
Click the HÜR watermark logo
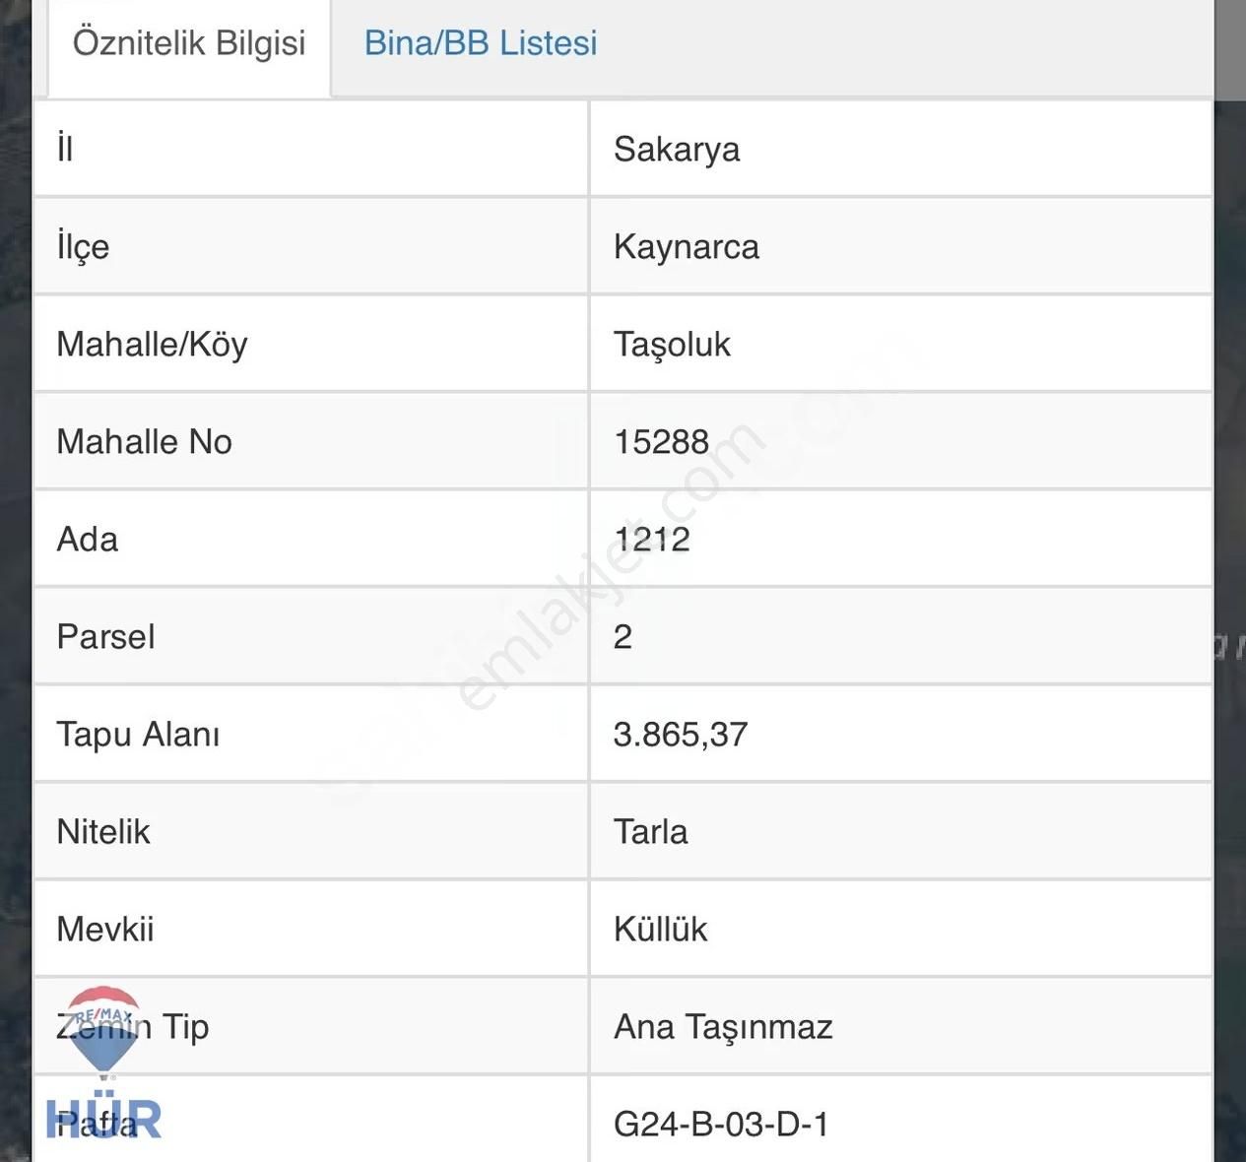(x=101, y=1118)
